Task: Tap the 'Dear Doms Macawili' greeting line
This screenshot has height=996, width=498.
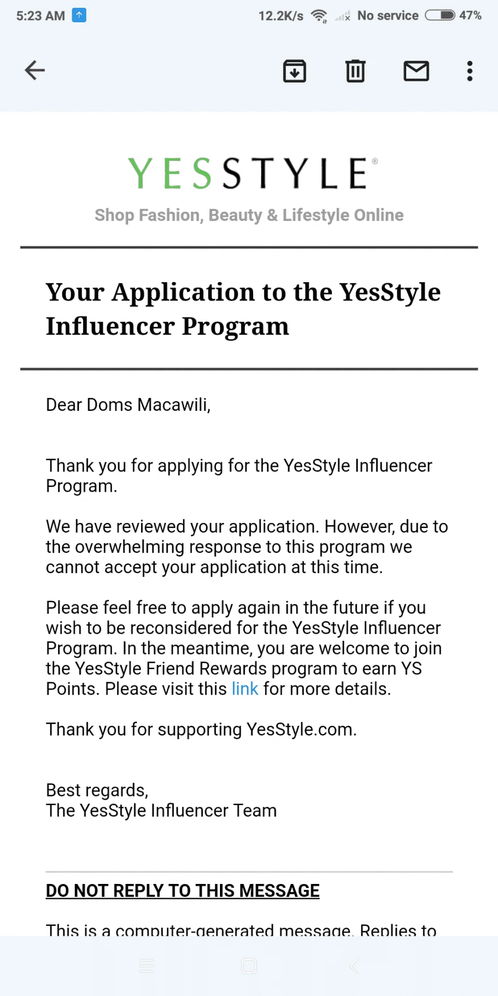Action: tap(128, 405)
